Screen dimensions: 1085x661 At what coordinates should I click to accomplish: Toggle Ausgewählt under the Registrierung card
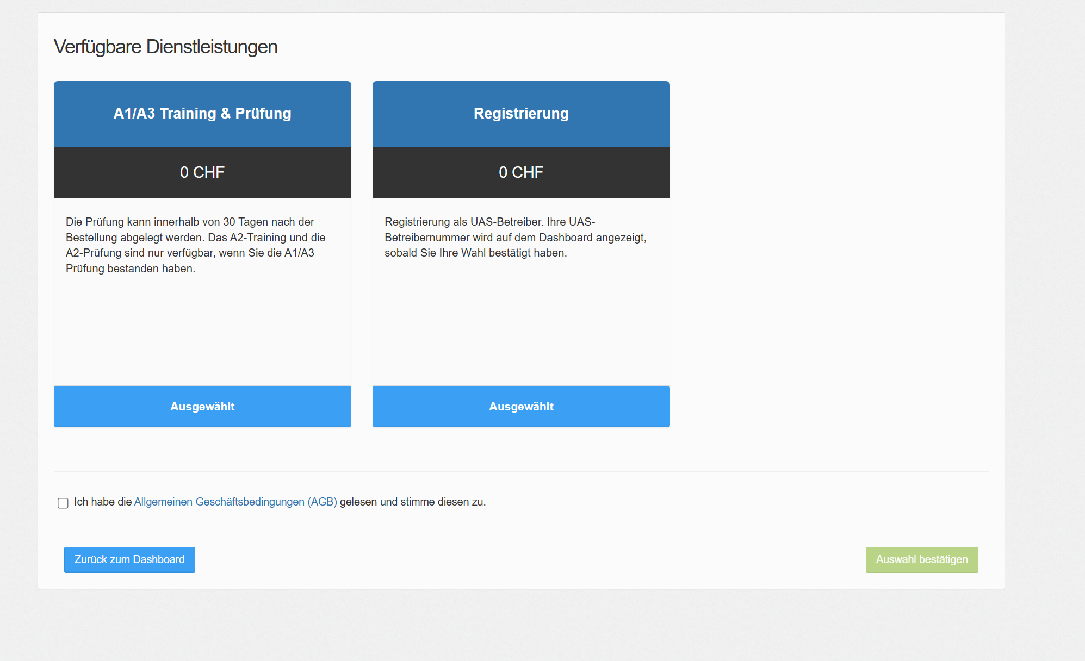point(521,407)
